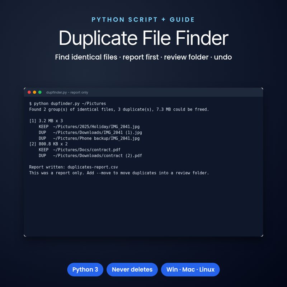Click terminal title 'dupfinder.py - report only'
The image size is (287, 287).
tap(67, 93)
